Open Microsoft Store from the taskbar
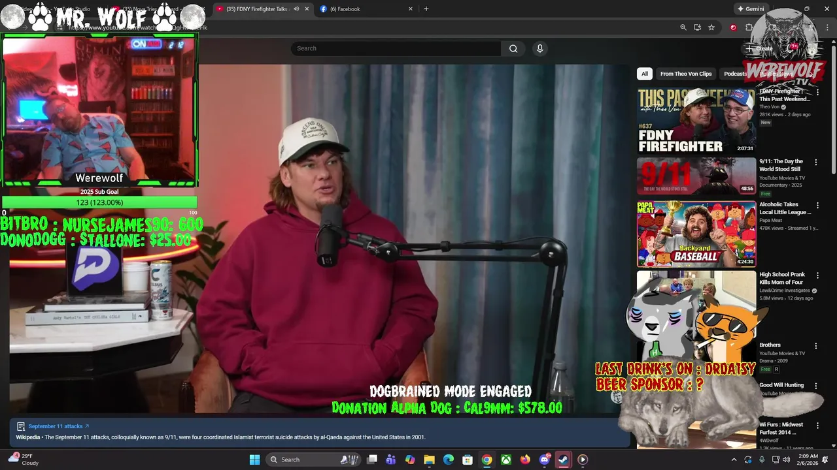The height and width of the screenshot is (470, 837). 468,460
